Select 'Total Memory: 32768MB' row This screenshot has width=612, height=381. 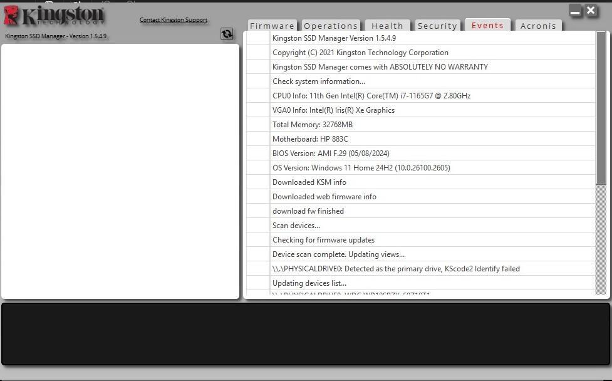(421, 125)
